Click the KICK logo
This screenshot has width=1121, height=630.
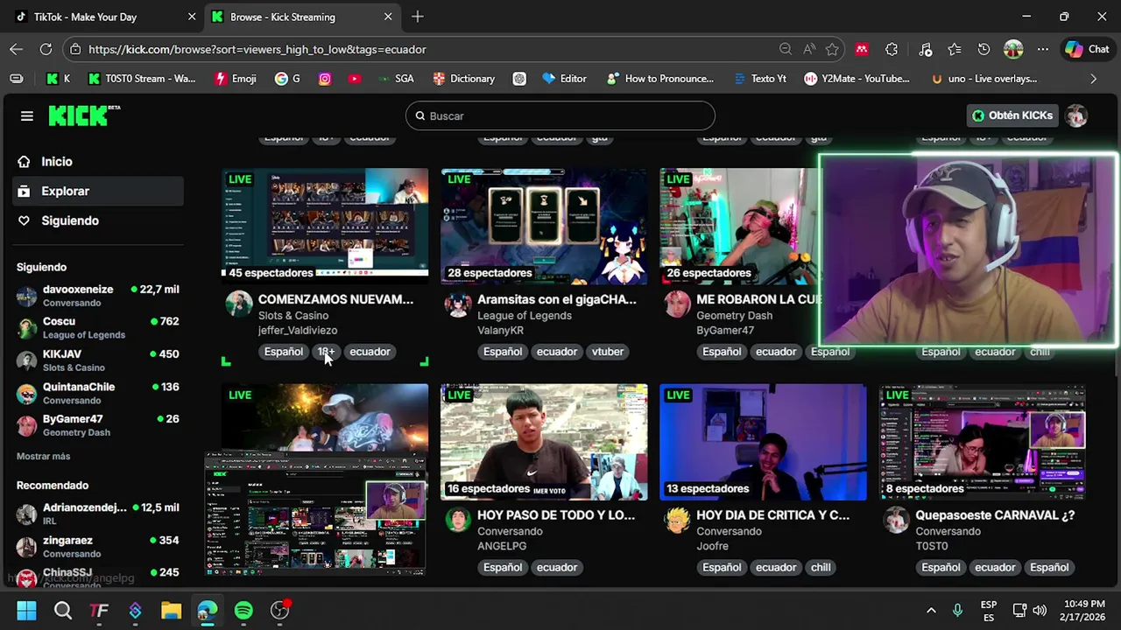pyautogui.click(x=84, y=115)
